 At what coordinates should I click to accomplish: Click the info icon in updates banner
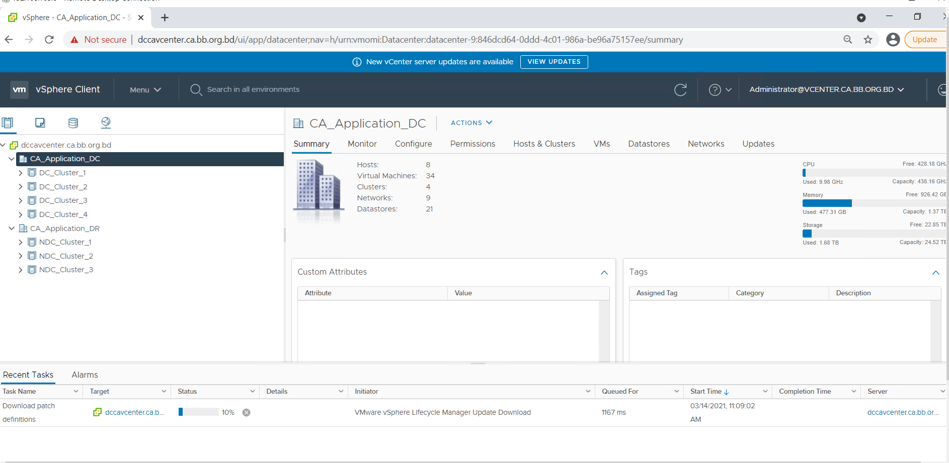[357, 62]
